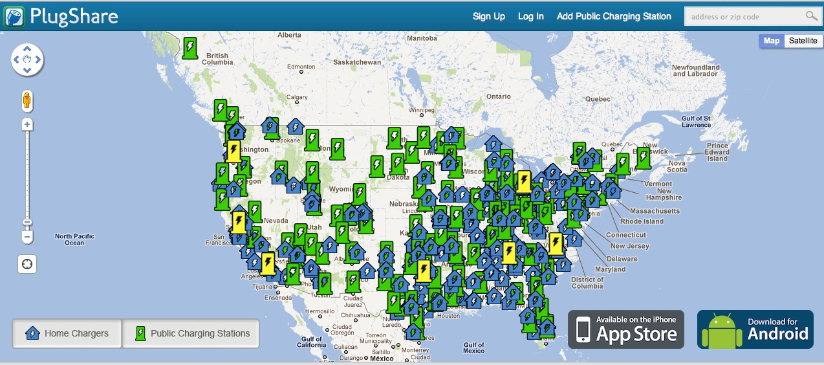This screenshot has width=824, height=365.
Task: Open the yellow marker near Los Angeles
Action: pos(268,263)
